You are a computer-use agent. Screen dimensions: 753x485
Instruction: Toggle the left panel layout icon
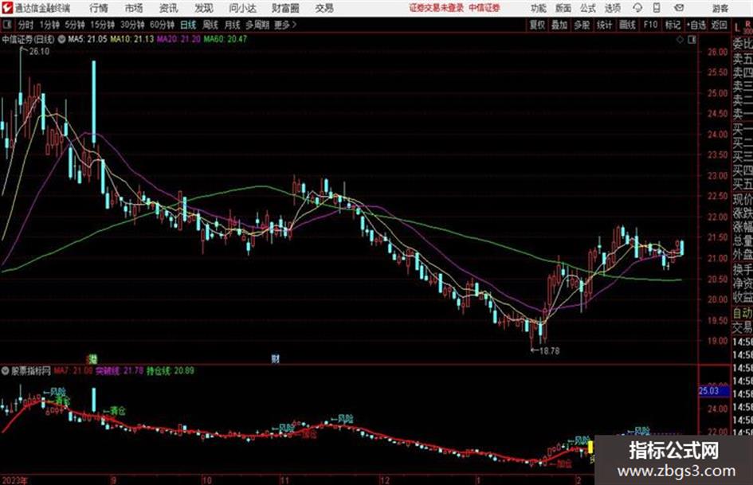click(x=6, y=25)
